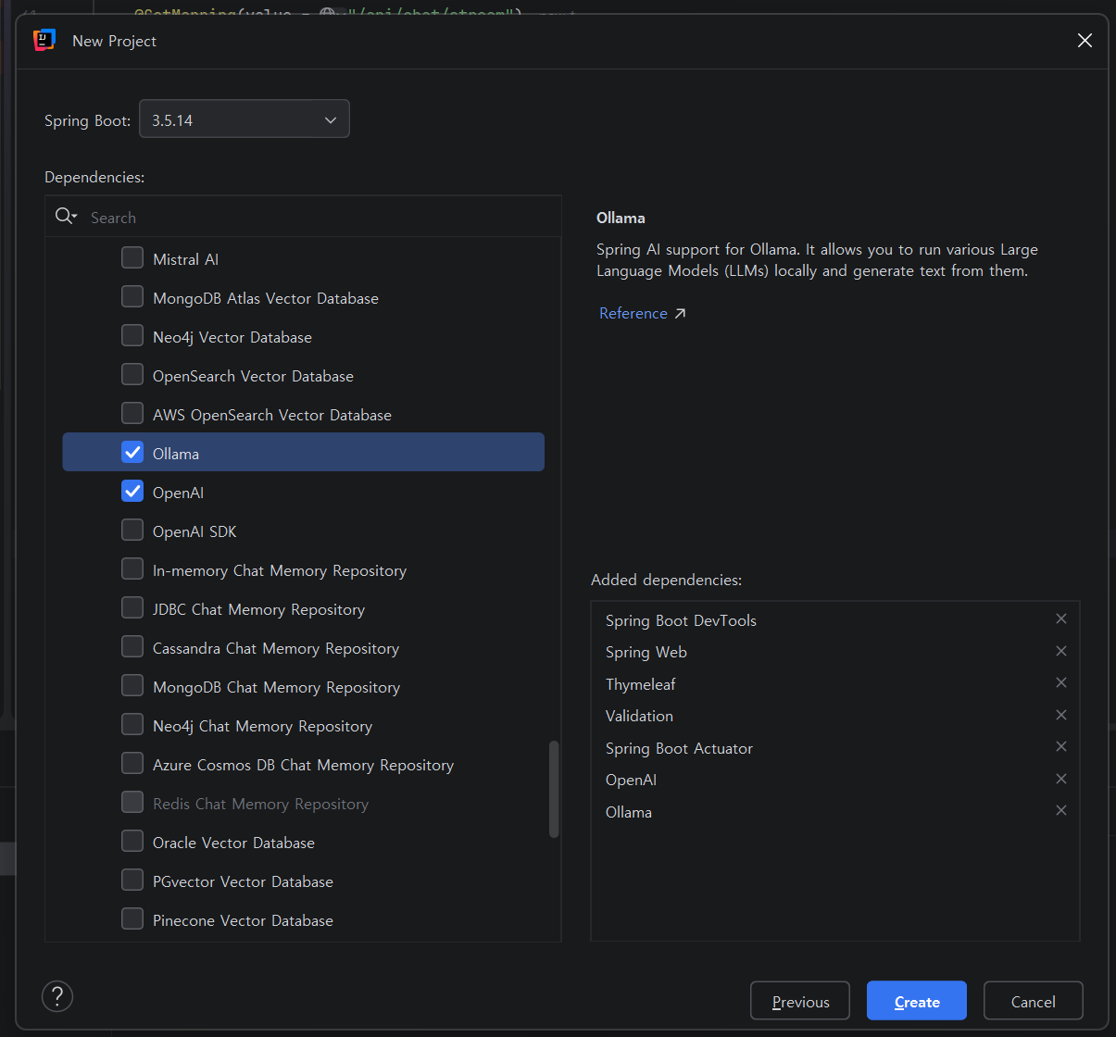Check the OpenAI SDK dependency

(132, 530)
